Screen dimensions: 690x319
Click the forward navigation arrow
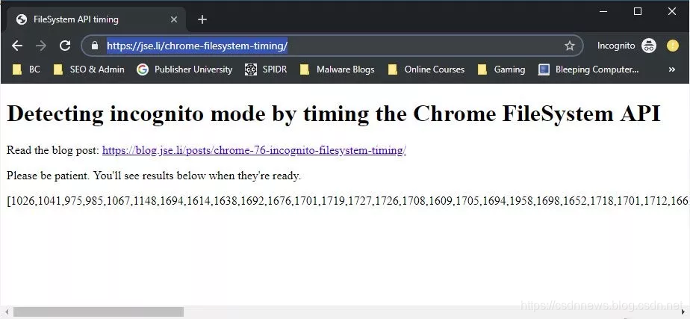41,46
